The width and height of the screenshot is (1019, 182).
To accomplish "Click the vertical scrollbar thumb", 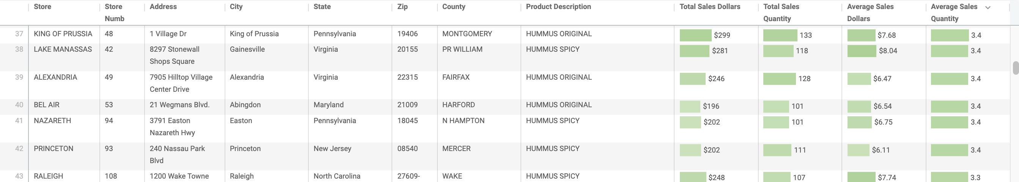I will coord(1016,68).
